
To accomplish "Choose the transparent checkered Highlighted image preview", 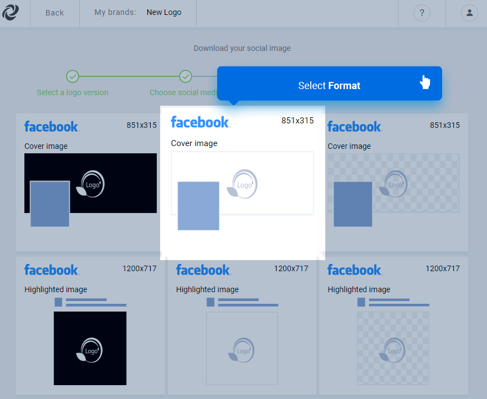I will click(393, 348).
